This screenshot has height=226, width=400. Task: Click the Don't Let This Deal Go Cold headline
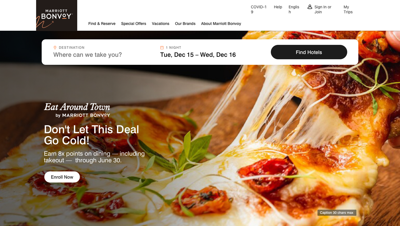91,135
